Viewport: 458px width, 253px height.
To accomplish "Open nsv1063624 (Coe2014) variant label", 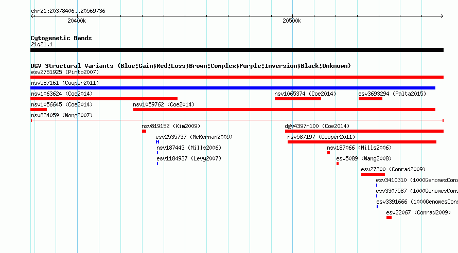I will 62,94.
